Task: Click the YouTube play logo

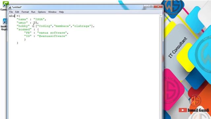Action: [183, 110]
